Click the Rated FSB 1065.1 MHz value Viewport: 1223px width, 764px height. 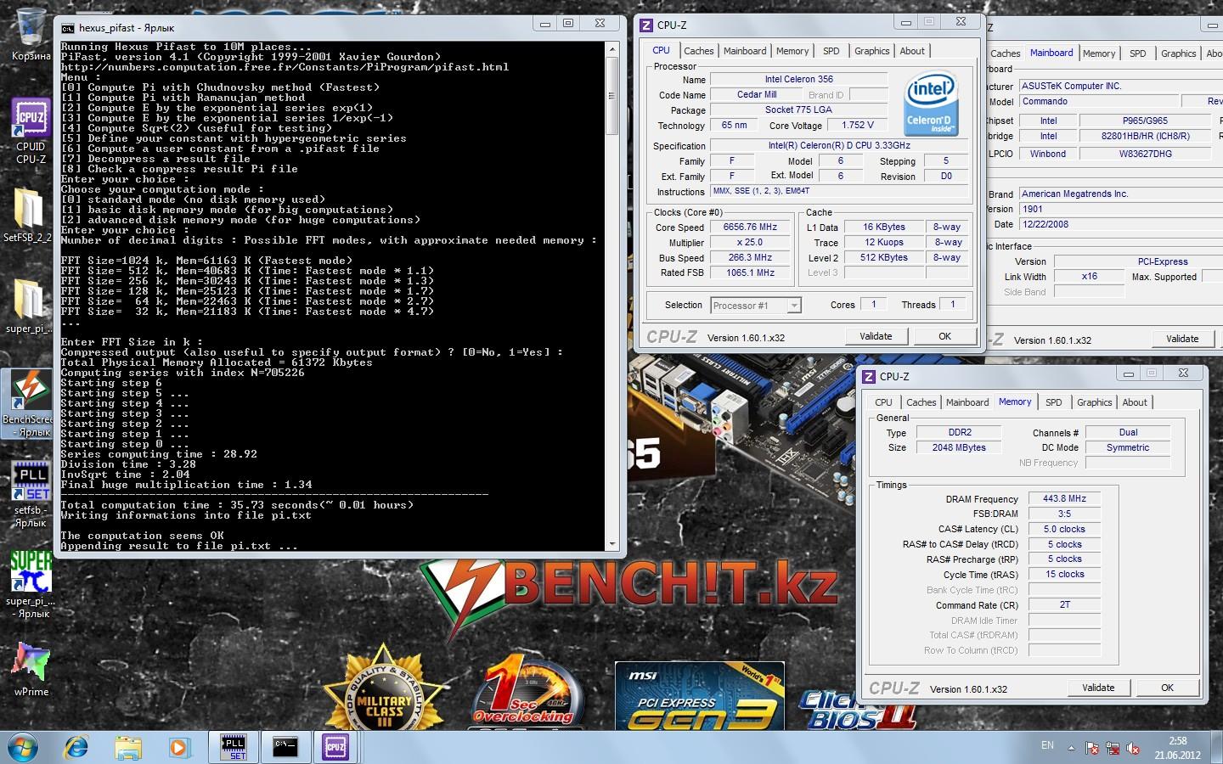click(x=751, y=273)
